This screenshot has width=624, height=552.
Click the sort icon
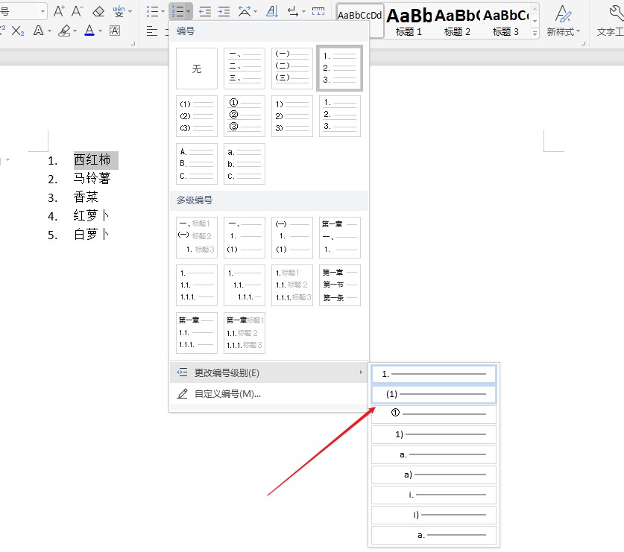click(272, 11)
